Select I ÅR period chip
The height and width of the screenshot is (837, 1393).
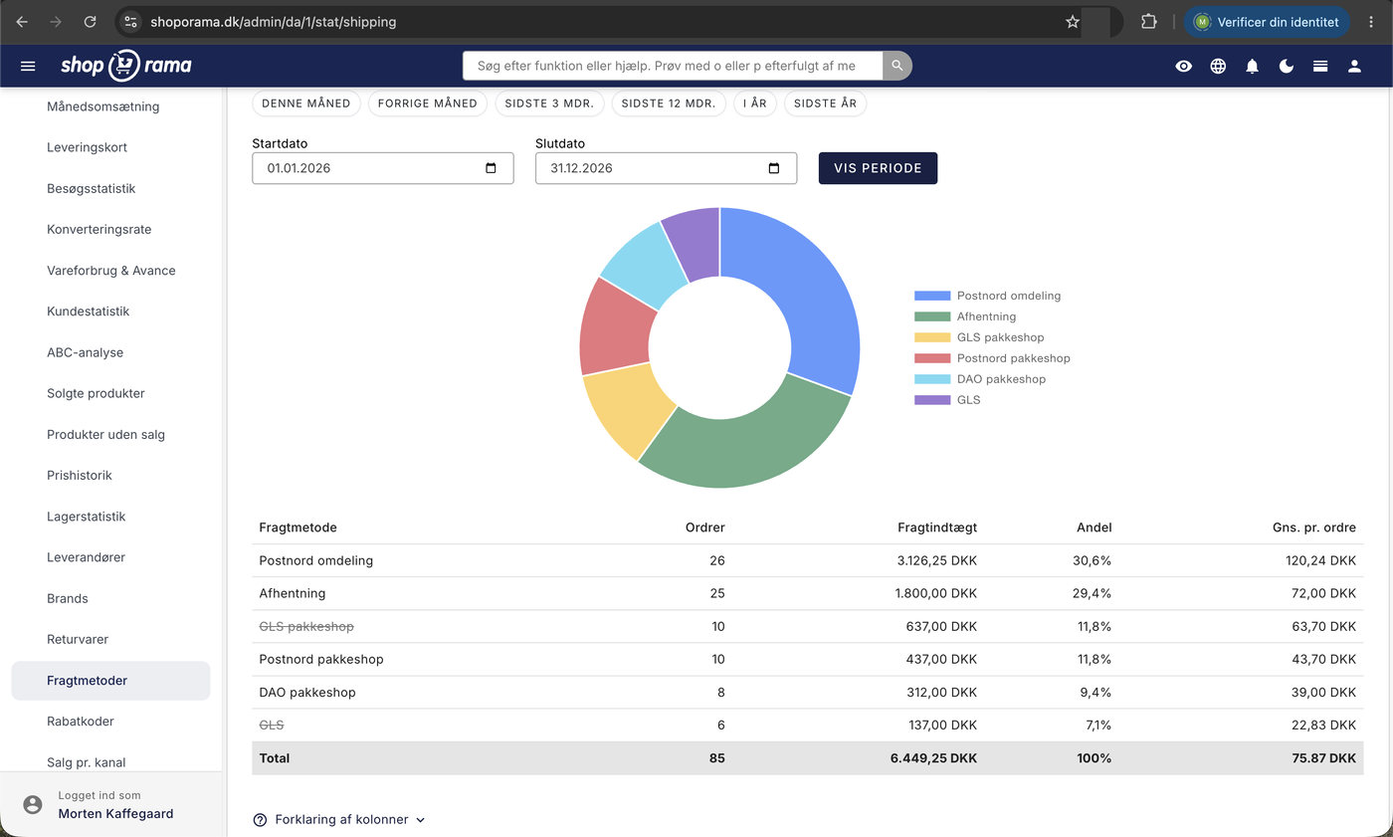[755, 104]
